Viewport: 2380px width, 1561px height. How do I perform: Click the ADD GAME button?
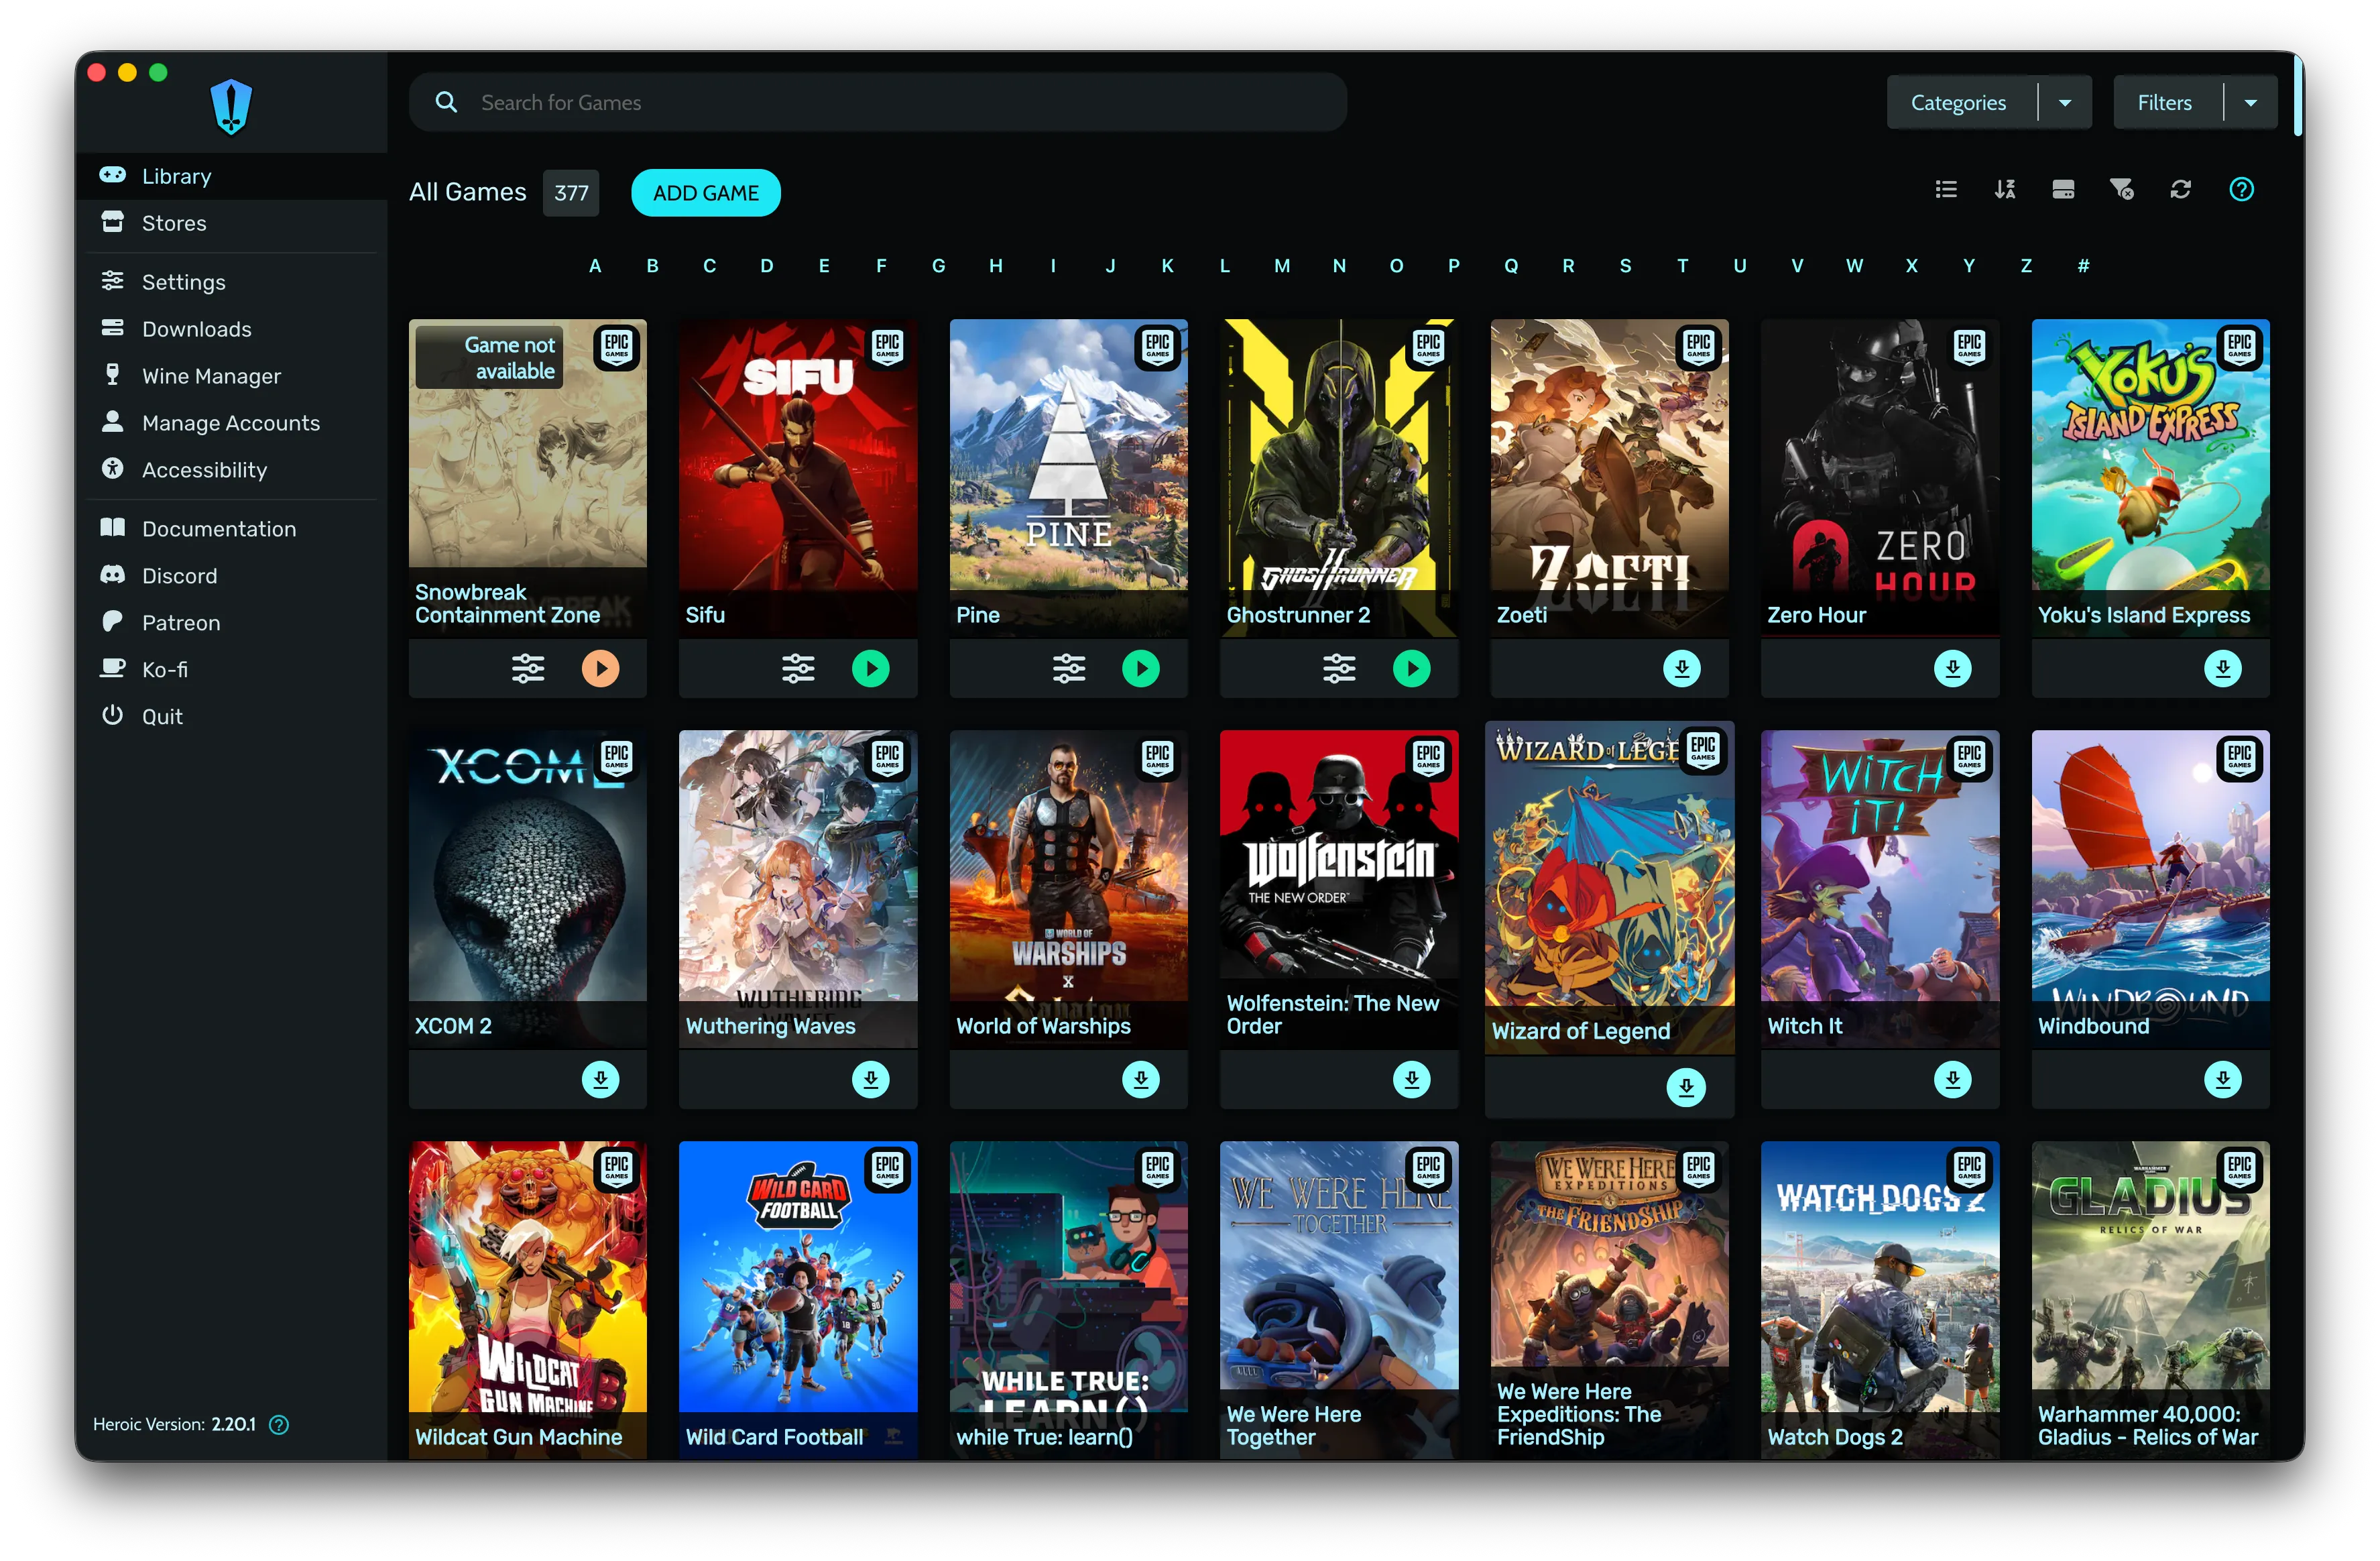click(x=705, y=193)
